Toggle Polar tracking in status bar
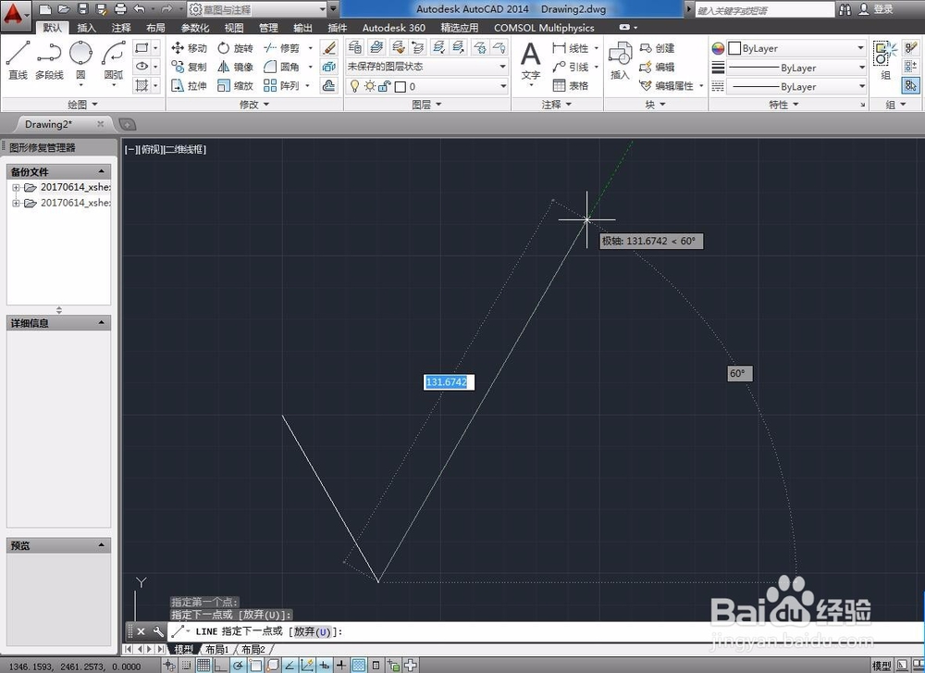This screenshot has width=925, height=673. [239, 666]
